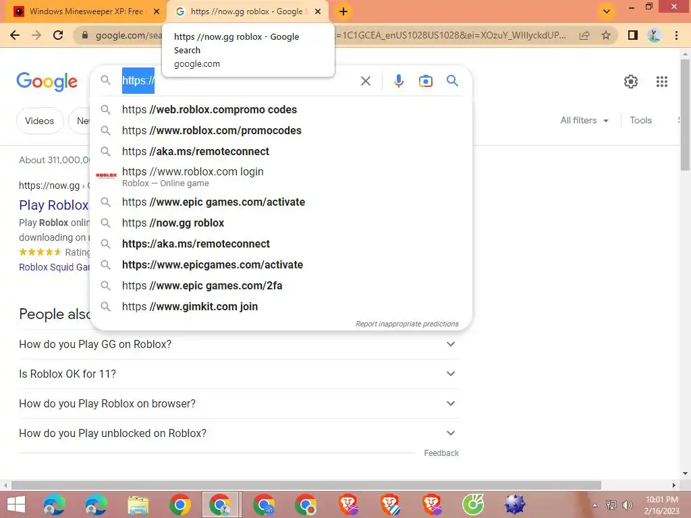Screen dimensions: 691x518
Task: Reload the current page
Action: [x=58, y=35]
